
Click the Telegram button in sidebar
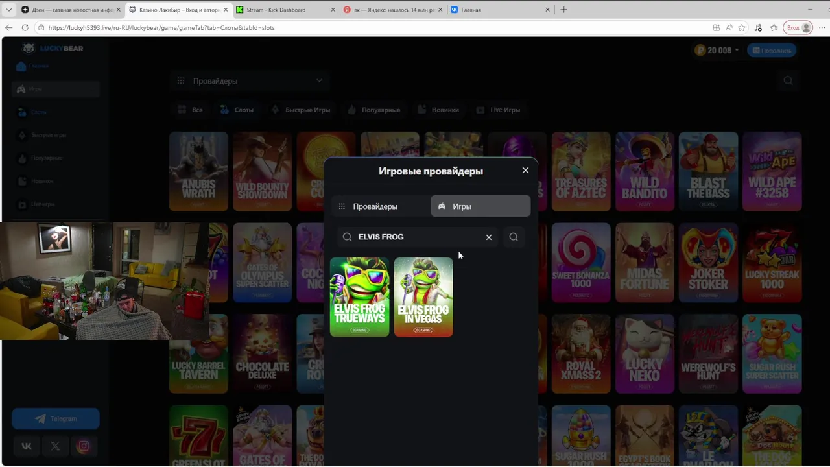pyautogui.click(x=56, y=419)
